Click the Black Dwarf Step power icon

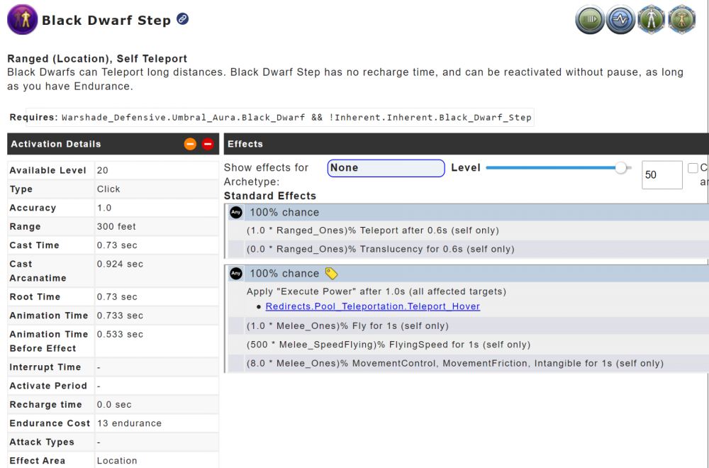22,19
